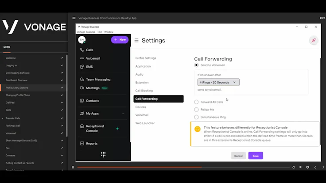
Task: Open the 4 Rings - 20 Seconds dropdown
Action: pos(218,82)
